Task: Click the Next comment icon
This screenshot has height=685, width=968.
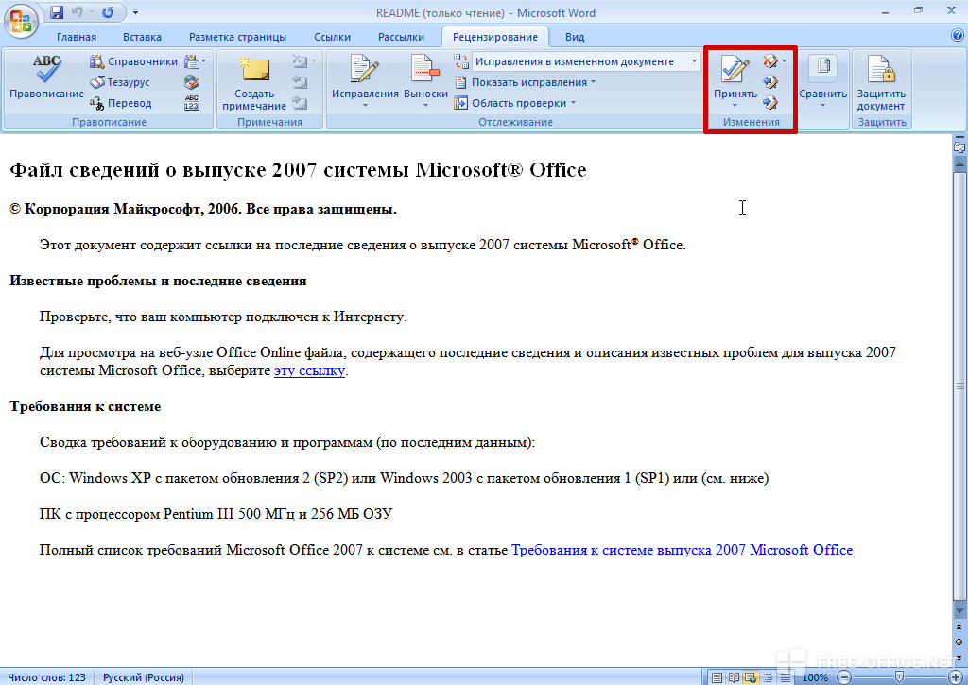Action: [x=300, y=102]
